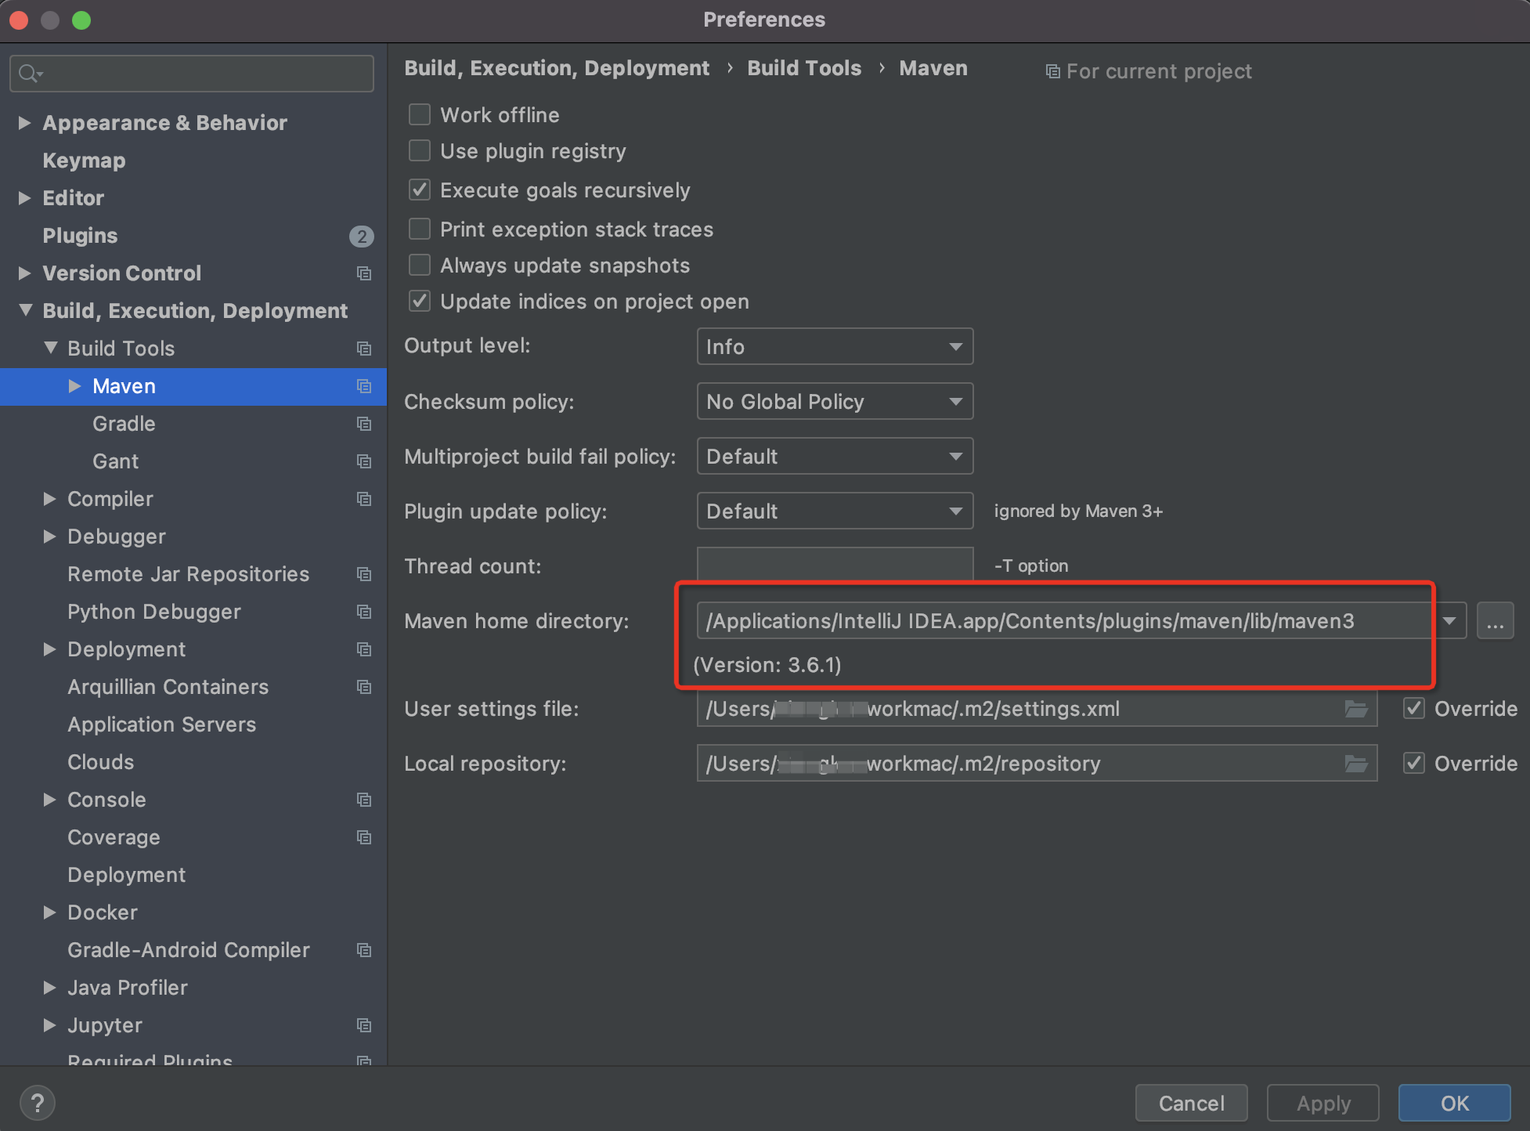Click the Console settings icon in sidebar

coord(365,798)
